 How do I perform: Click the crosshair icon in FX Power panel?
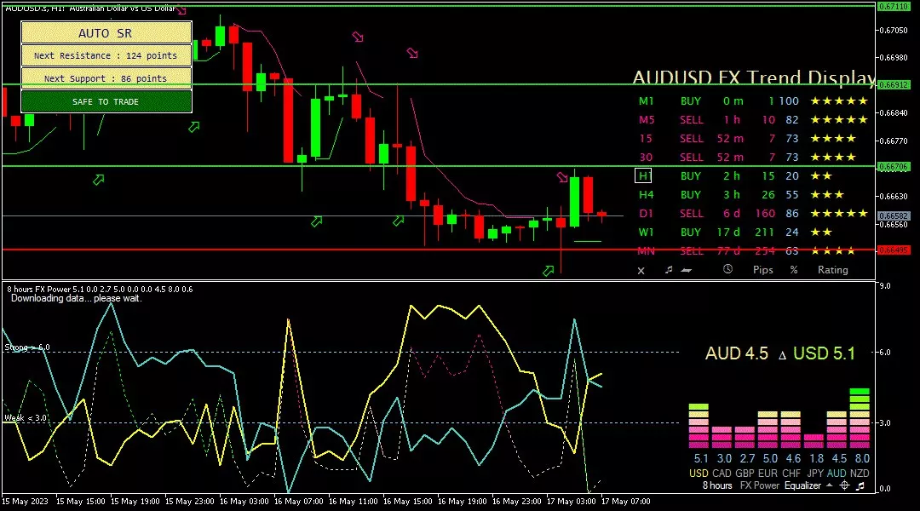(844, 485)
